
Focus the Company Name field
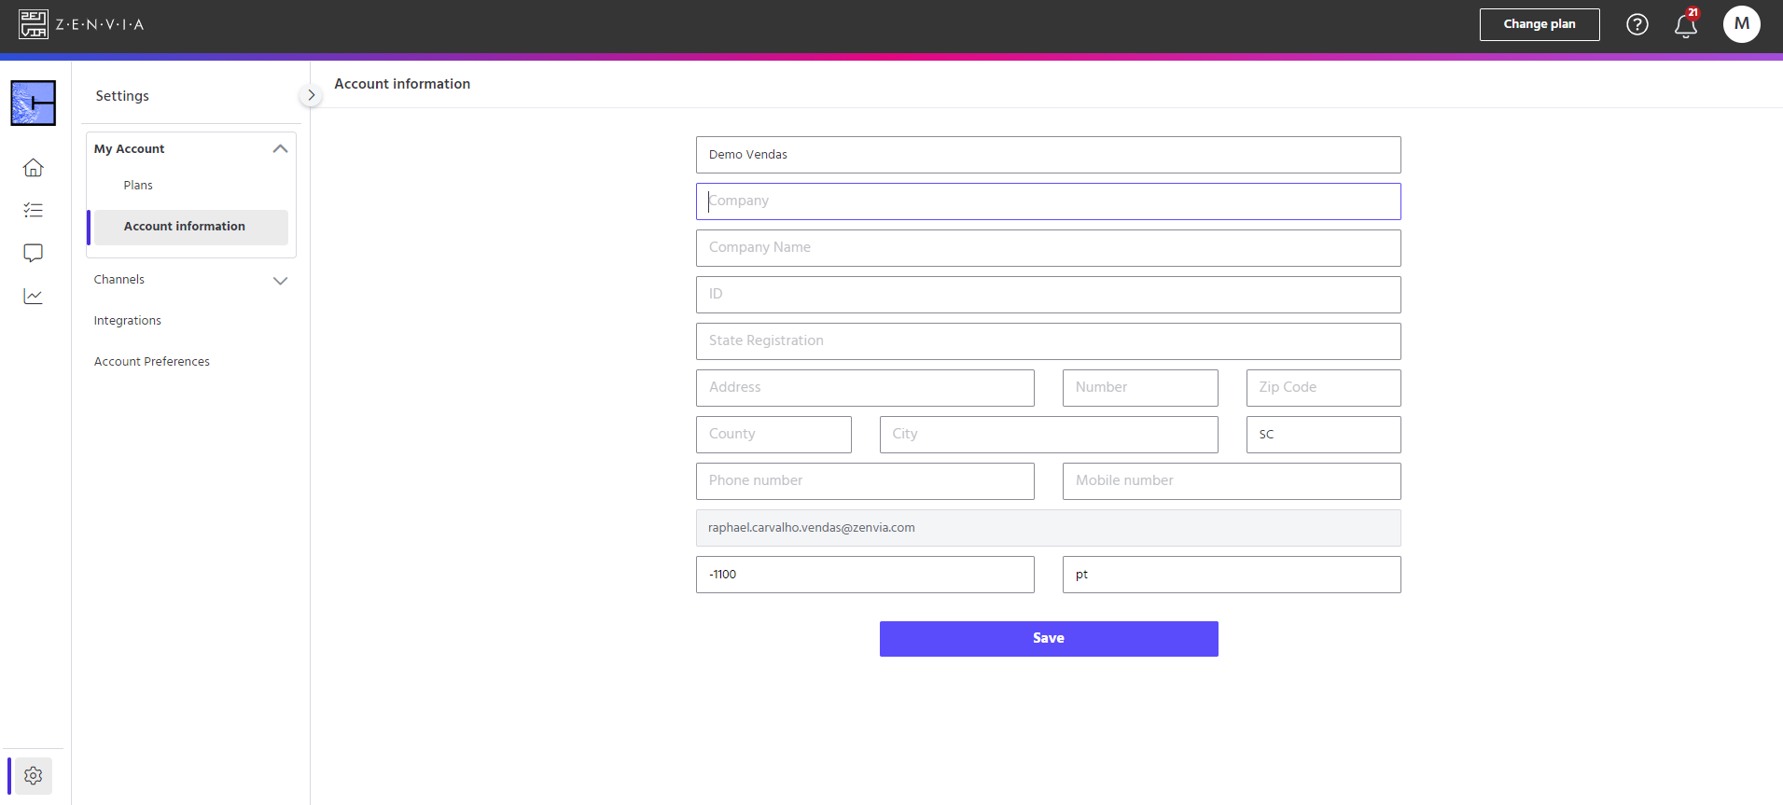click(x=1049, y=248)
